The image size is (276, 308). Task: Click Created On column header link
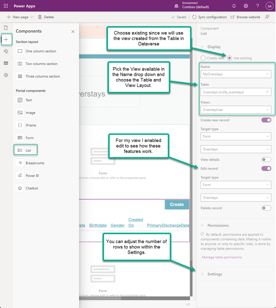click(136, 222)
